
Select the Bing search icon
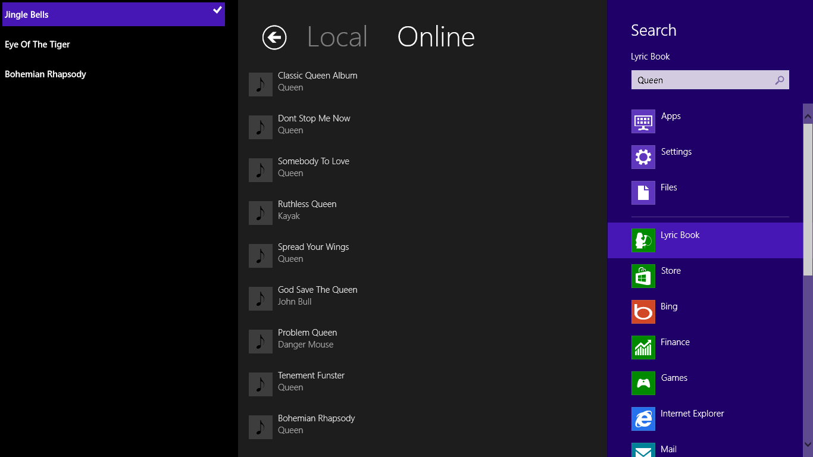pyautogui.click(x=643, y=312)
